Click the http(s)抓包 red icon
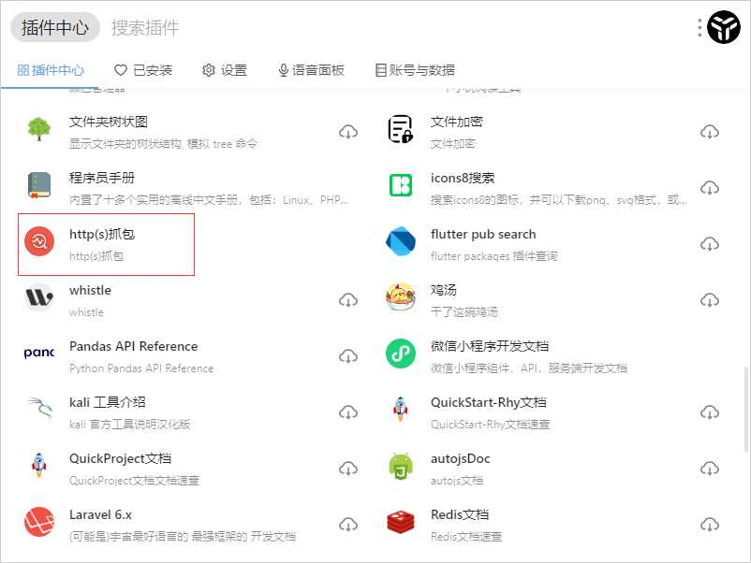The height and width of the screenshot is (563, 751). point(39,241)
